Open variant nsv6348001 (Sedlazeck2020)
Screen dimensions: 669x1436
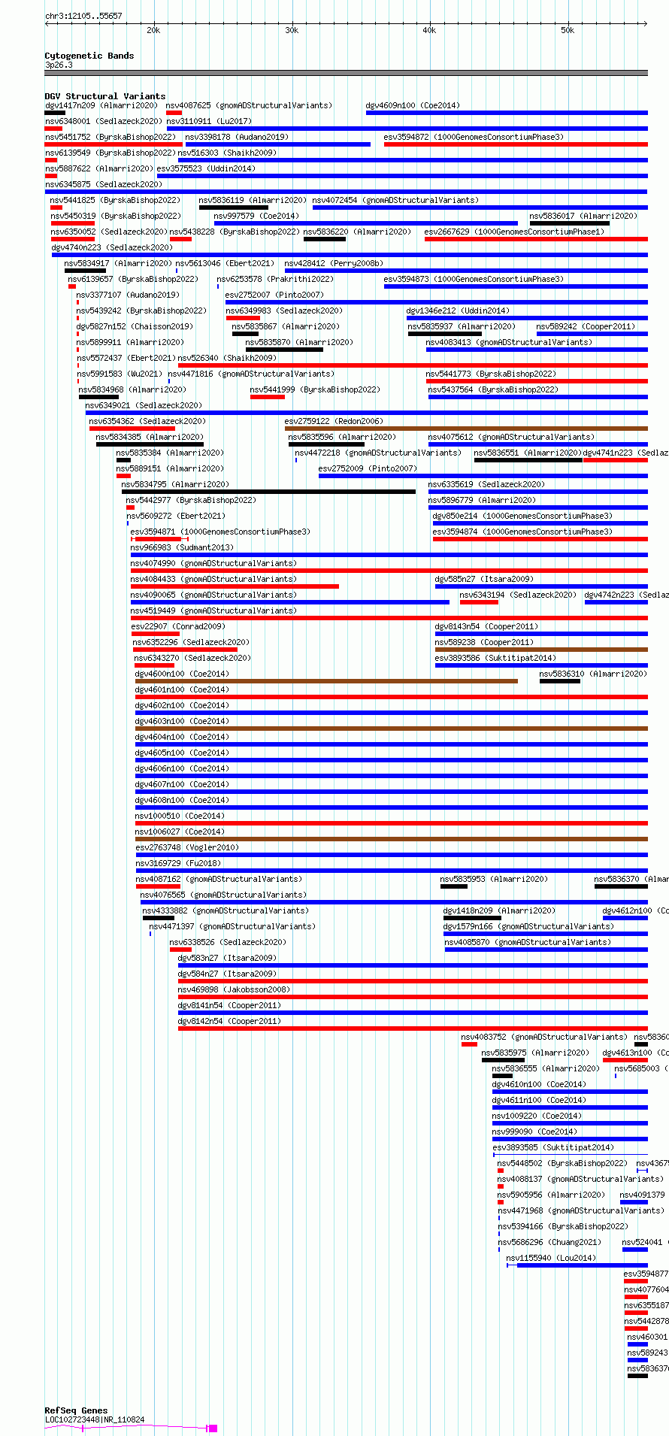(104, 121)
